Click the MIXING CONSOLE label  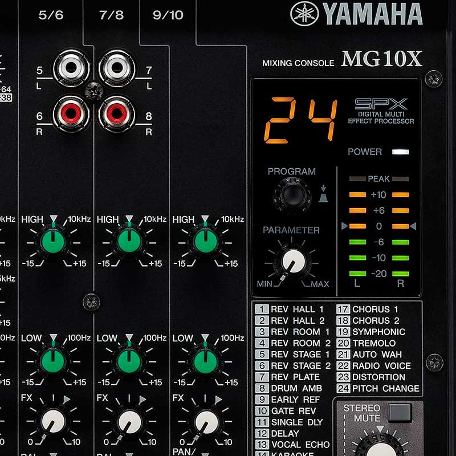[x=298, y=63]
